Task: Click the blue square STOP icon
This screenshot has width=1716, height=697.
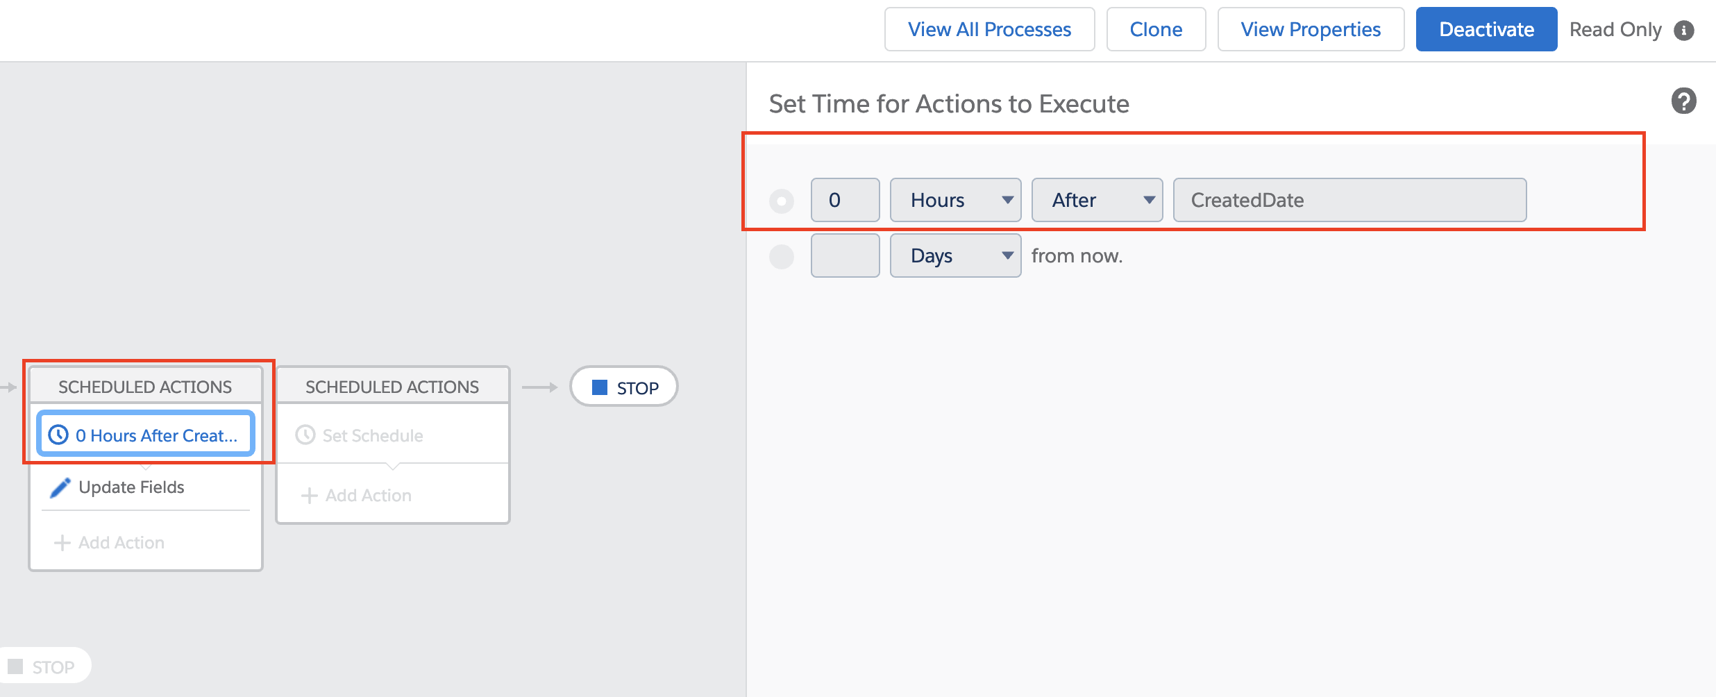Action: (x=600, y=387)
